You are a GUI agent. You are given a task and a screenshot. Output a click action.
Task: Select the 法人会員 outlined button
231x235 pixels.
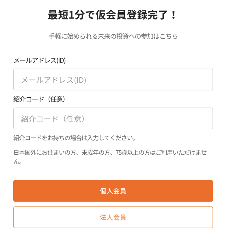[x=113, y=217]
